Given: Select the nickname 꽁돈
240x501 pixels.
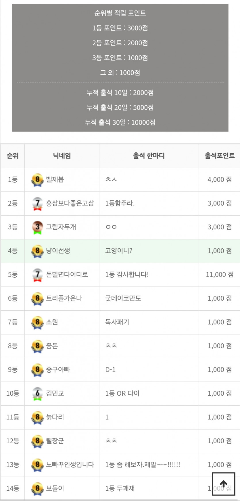Looking at the screenshot, I should pyautogui.click(x=52, y=346).
